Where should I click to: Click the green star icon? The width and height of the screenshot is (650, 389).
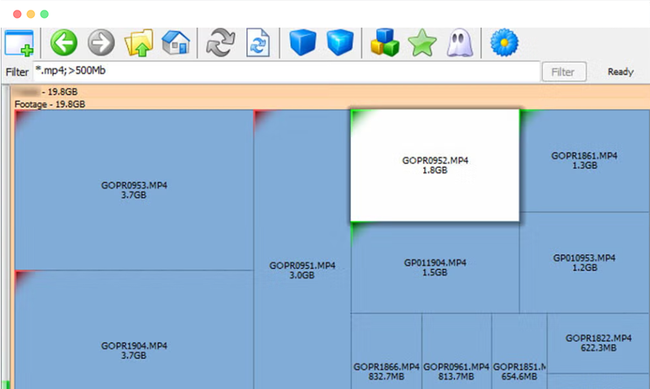[x=422, y=42]
